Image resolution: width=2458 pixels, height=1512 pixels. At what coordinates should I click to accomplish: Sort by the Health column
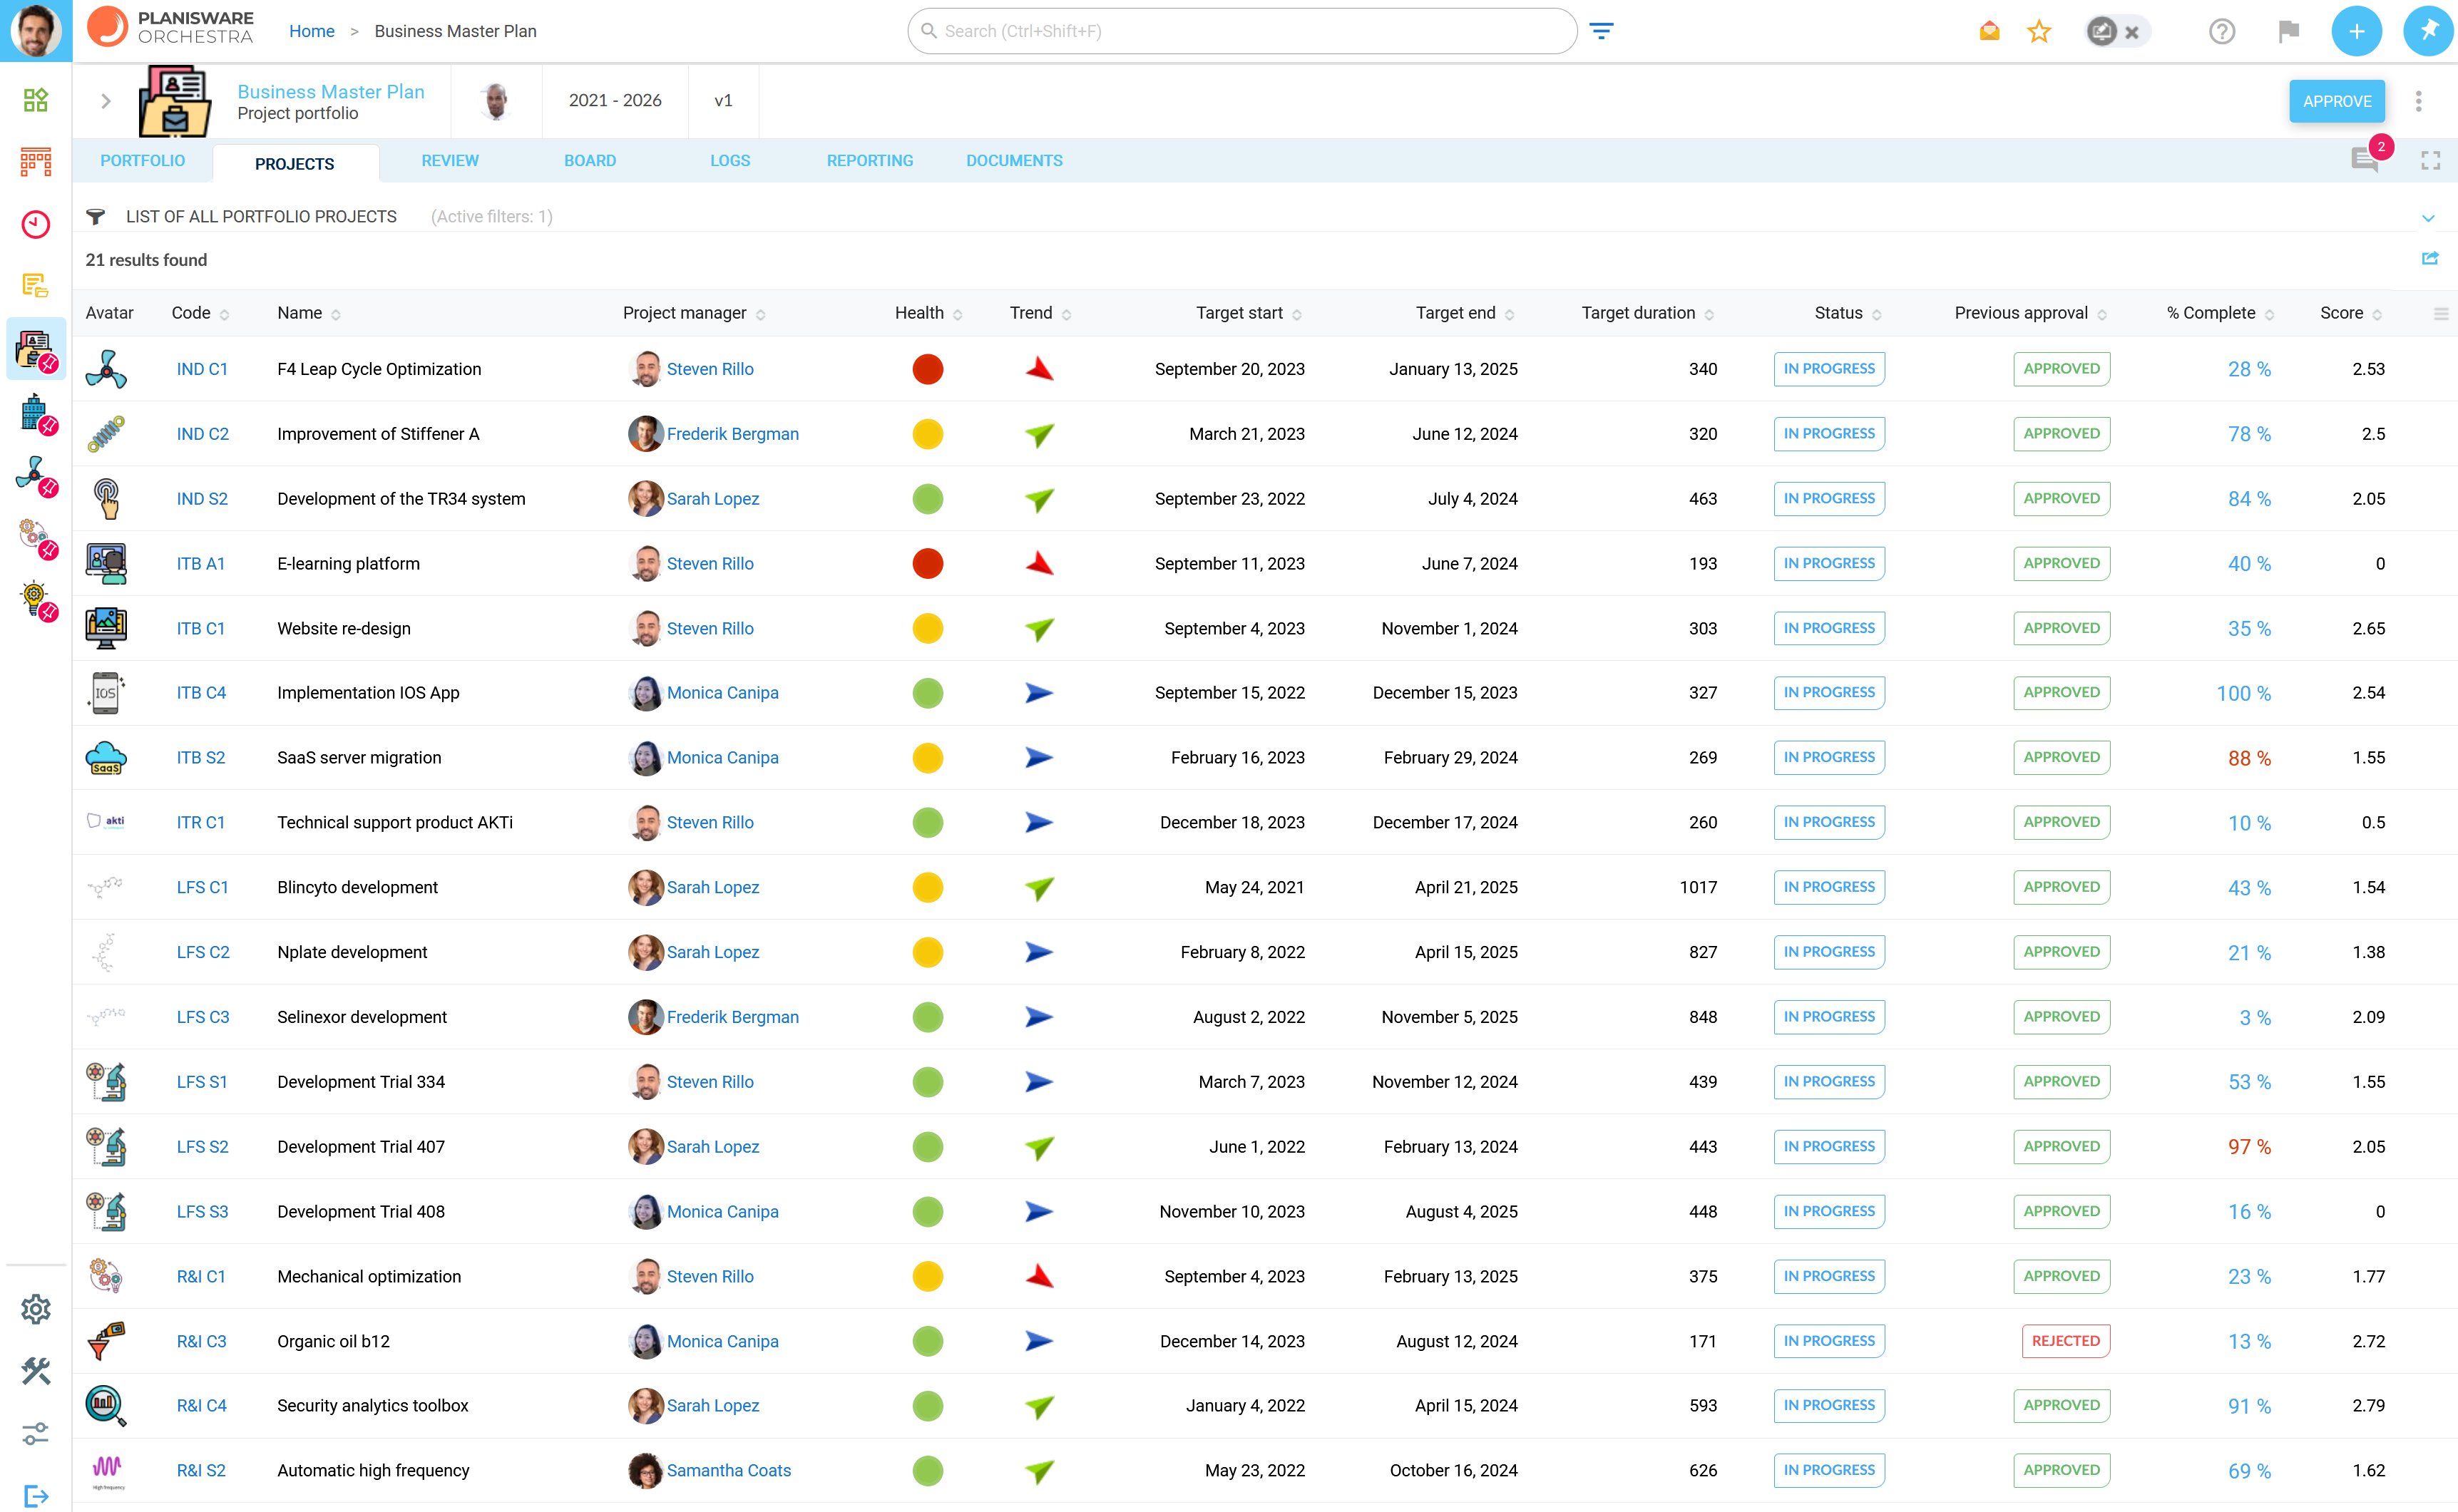click(x=928, y=313)
